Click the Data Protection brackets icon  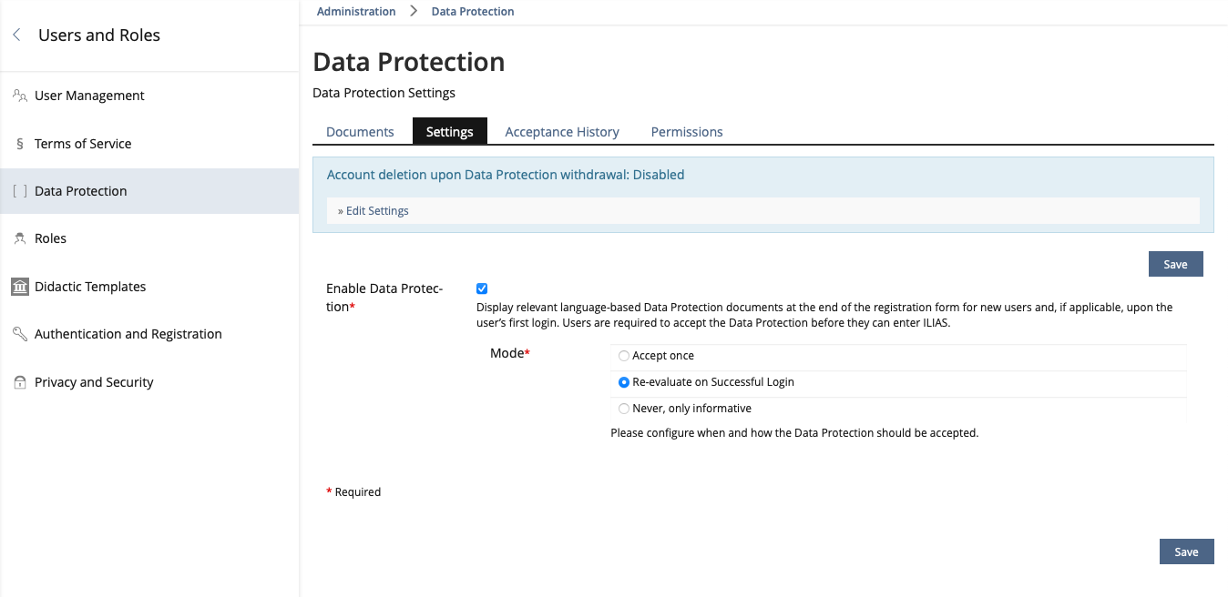click(20, 191)
